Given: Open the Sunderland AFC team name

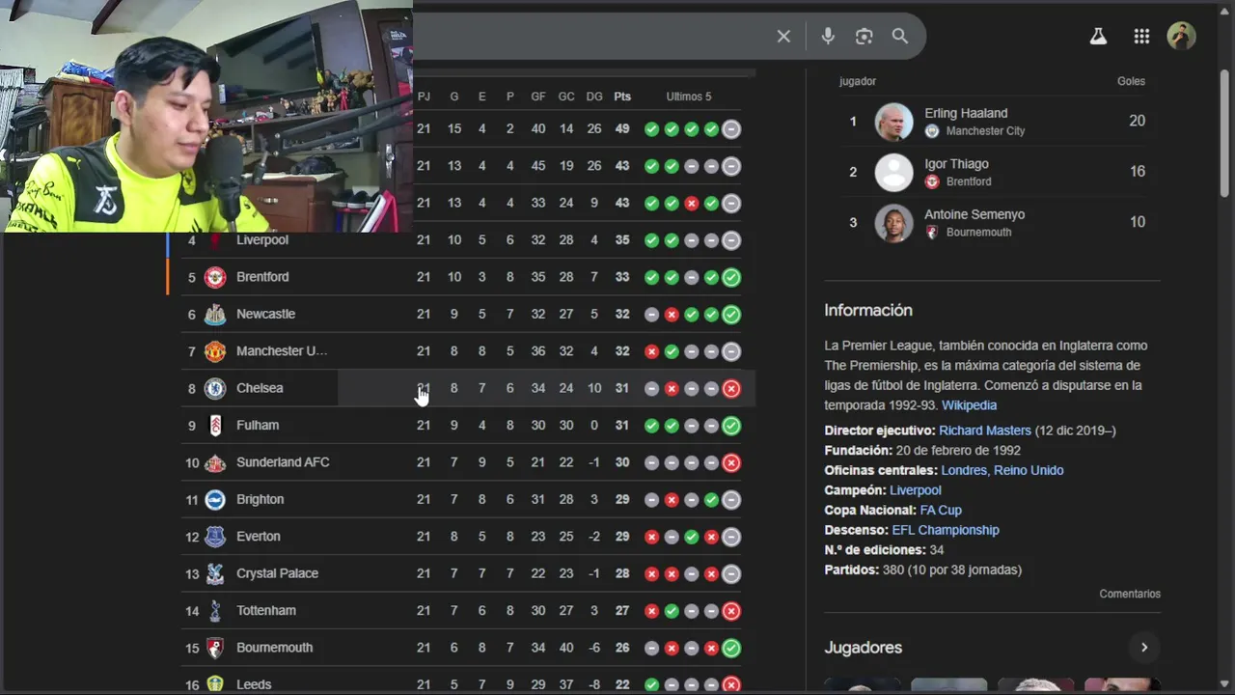Looking at the screenshot, I should click(x=283, y=462).
